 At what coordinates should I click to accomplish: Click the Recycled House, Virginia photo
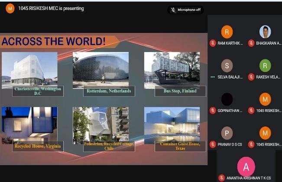[x=30, y=125]
